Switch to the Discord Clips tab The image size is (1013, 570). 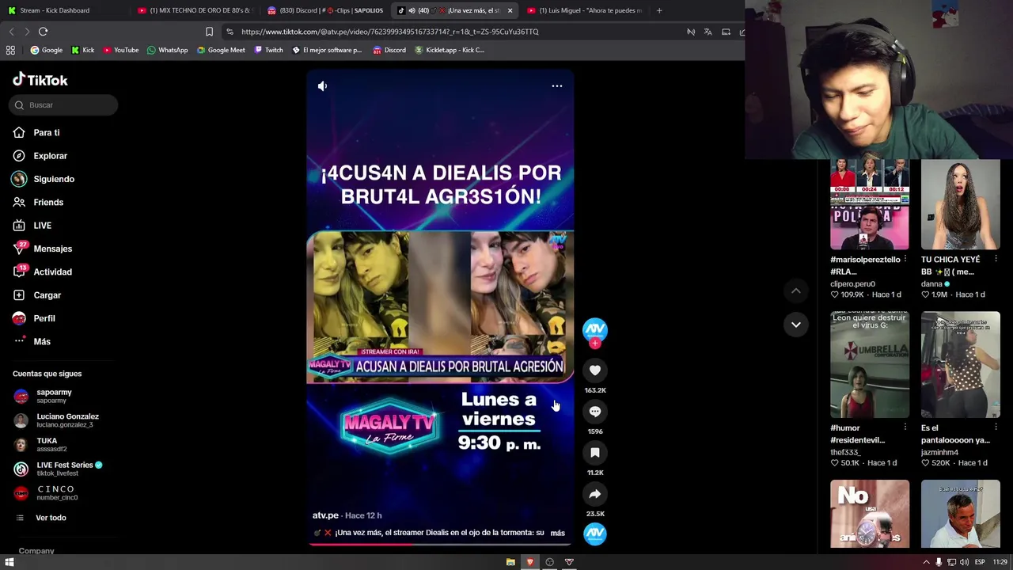(325, 10)
